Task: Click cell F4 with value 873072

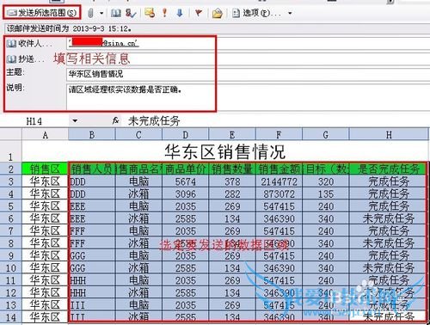Action: coord(279,194)
